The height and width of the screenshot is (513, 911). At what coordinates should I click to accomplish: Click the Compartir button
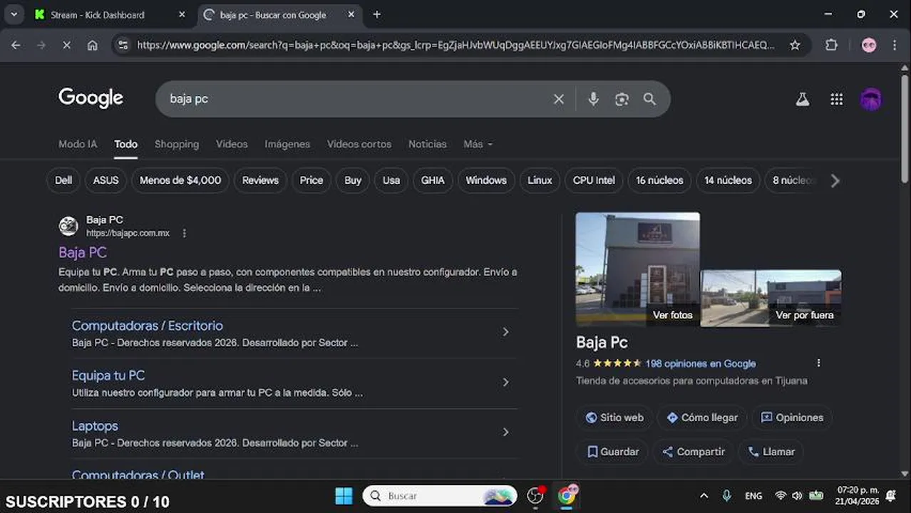click(x=693, y=452)
